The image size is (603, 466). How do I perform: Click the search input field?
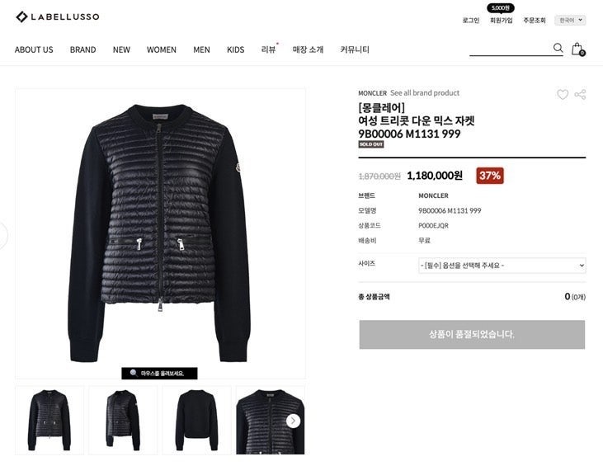click(511, 49)
